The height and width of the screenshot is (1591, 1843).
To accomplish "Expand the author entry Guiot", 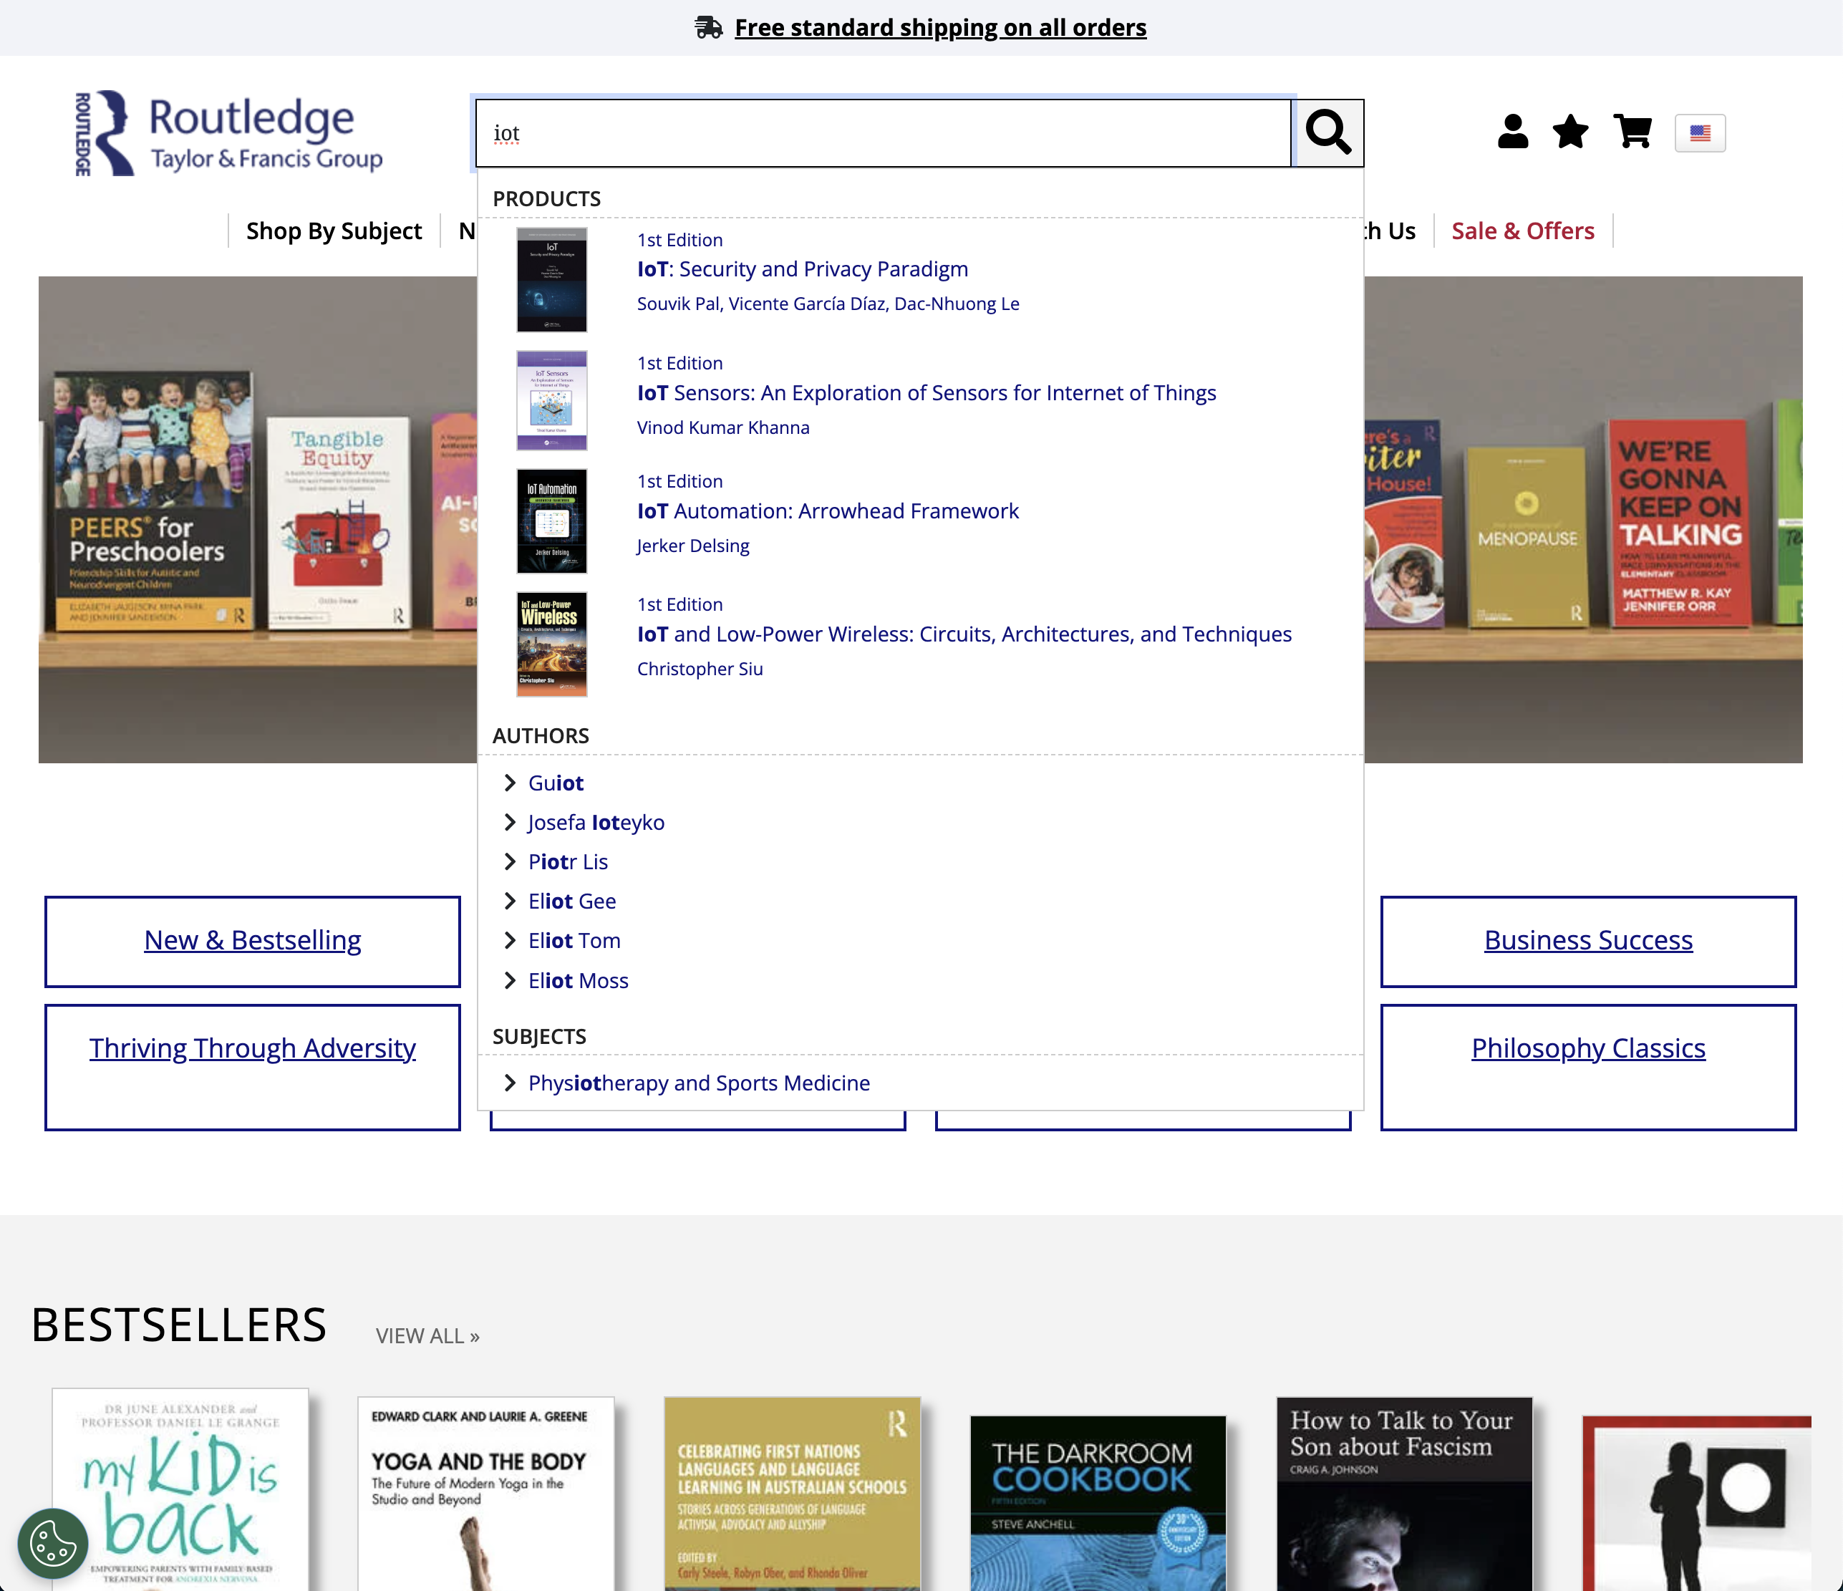I will point(555,783).
